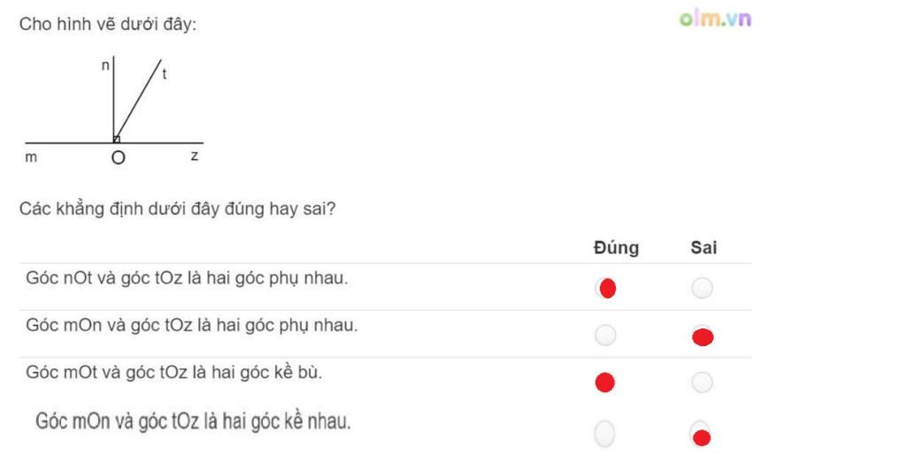This screenshot has width=906, height=471.
Task: Choose Đúng for mOt and tOz kề bù
Action: click(x=605, y=382)
